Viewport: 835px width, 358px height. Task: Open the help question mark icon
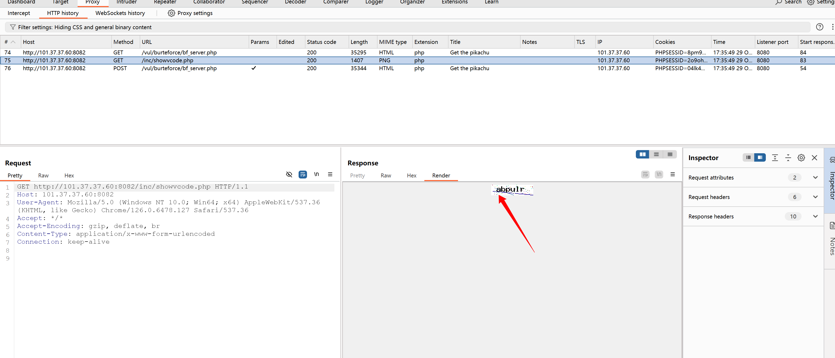[819, 27]
